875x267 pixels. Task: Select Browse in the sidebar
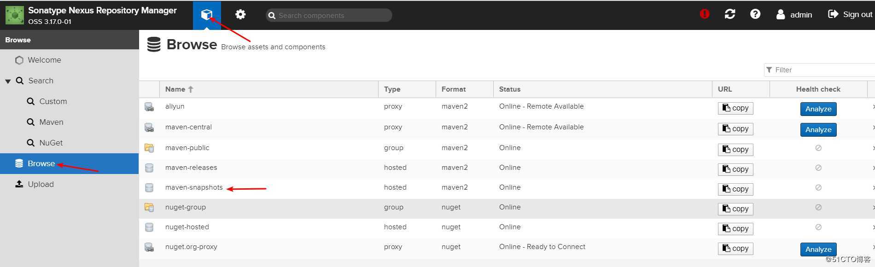tap(69, 163)
